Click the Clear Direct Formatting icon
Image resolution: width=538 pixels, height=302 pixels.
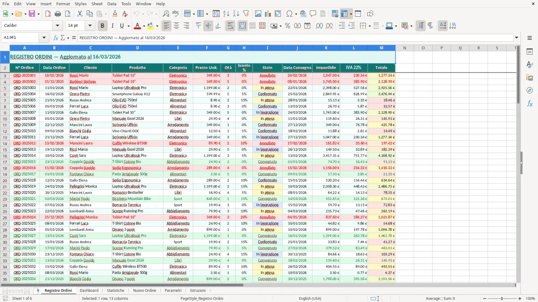tap(125, 14)
